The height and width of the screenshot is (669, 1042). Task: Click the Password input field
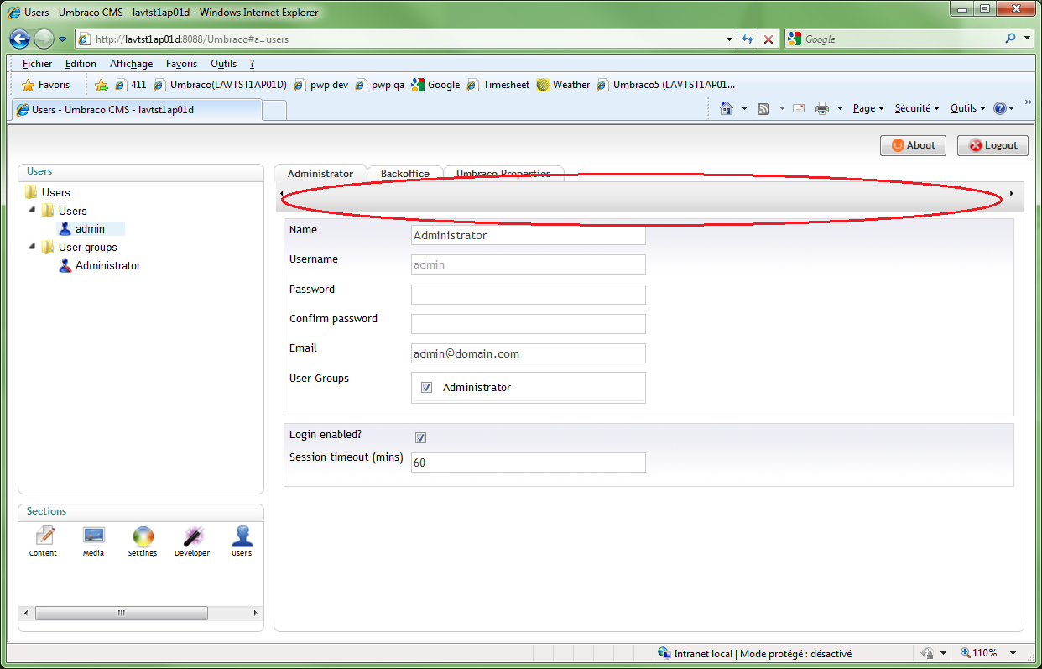pyautogui.click(x=529, y=295)
